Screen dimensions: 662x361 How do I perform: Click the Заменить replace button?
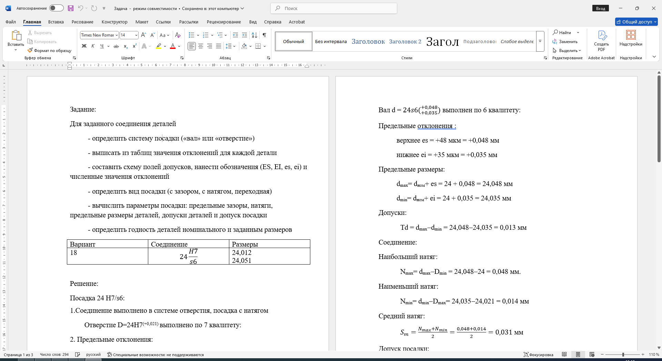pyautogui.click(x=565, y=41)
